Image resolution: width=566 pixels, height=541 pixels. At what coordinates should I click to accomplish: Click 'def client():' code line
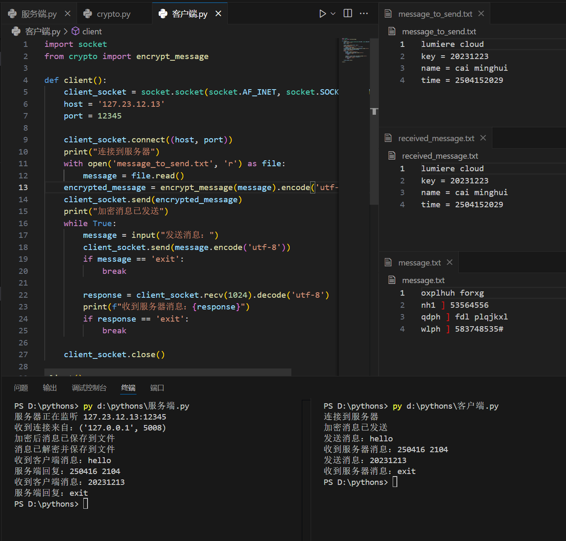[75, 80]
